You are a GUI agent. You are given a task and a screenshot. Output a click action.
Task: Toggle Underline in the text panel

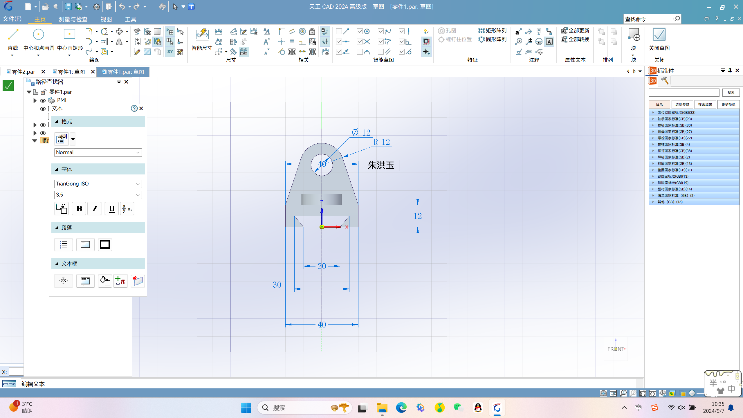tap(112, 209)
